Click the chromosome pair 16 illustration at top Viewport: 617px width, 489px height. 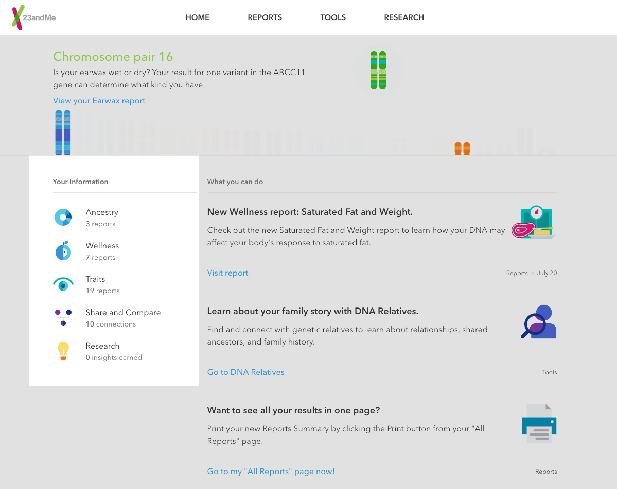377,69
